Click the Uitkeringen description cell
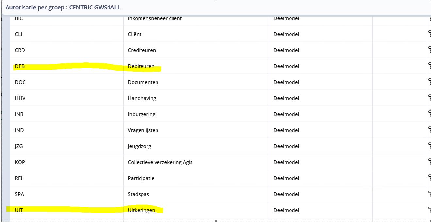Viewport: 431px width, 222px height. [196, 210]
